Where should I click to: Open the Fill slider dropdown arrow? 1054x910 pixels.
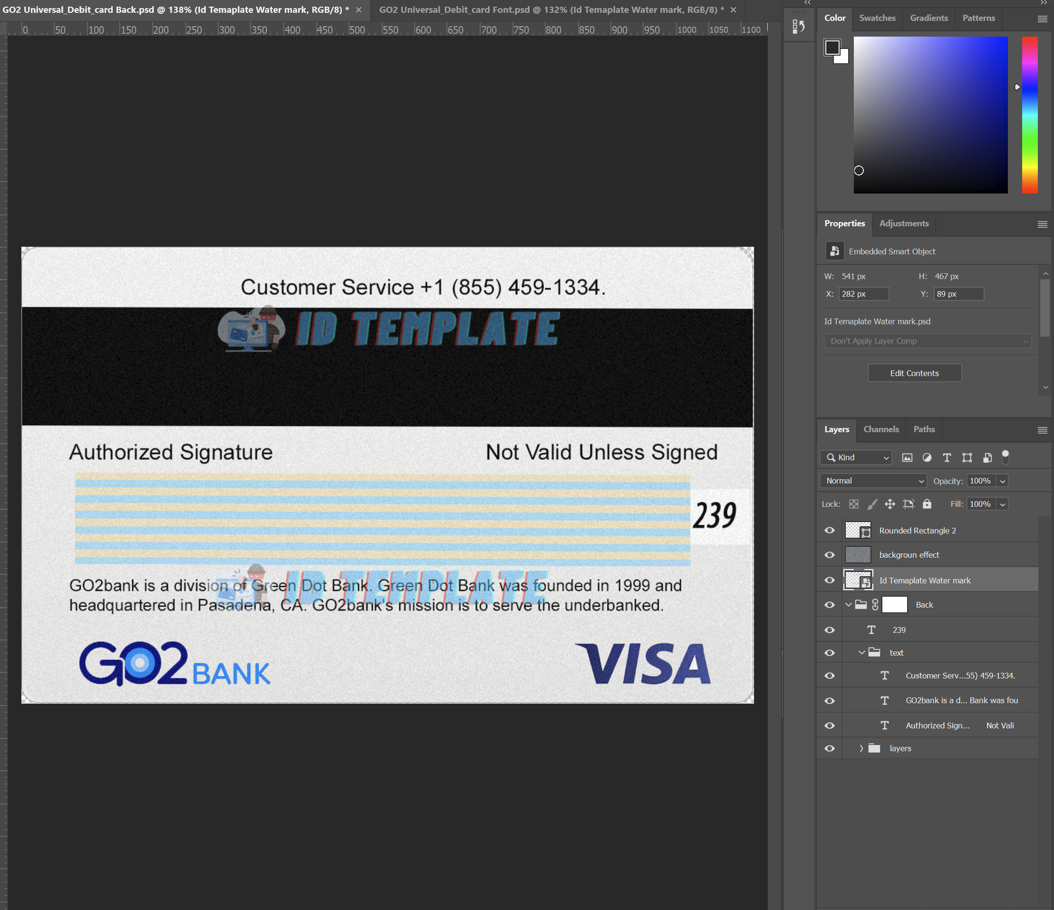(1003, 504)
